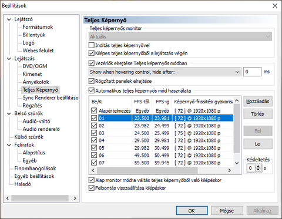
Task: Collapse the Lejátszó tree node
Action: coord(9,19)
